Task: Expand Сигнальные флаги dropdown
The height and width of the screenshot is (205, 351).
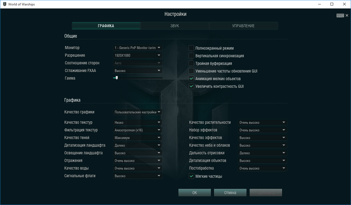Action: [x=138, y=176]
